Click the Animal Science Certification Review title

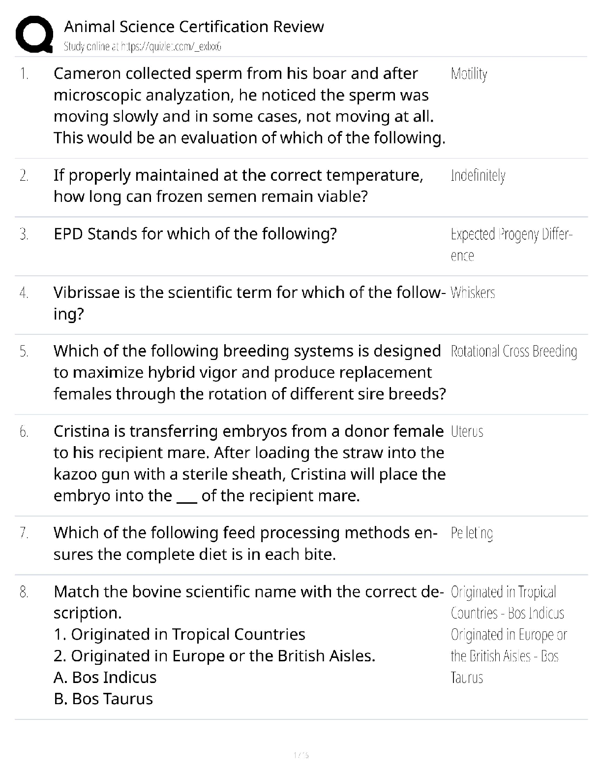tap(194, 27)
